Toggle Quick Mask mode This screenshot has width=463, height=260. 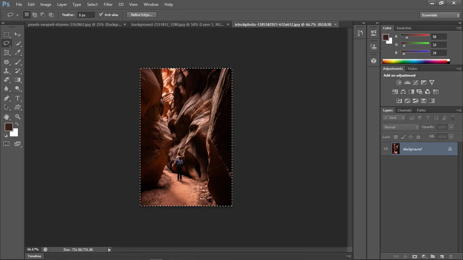pyautogui.click(x=6, y=144)
